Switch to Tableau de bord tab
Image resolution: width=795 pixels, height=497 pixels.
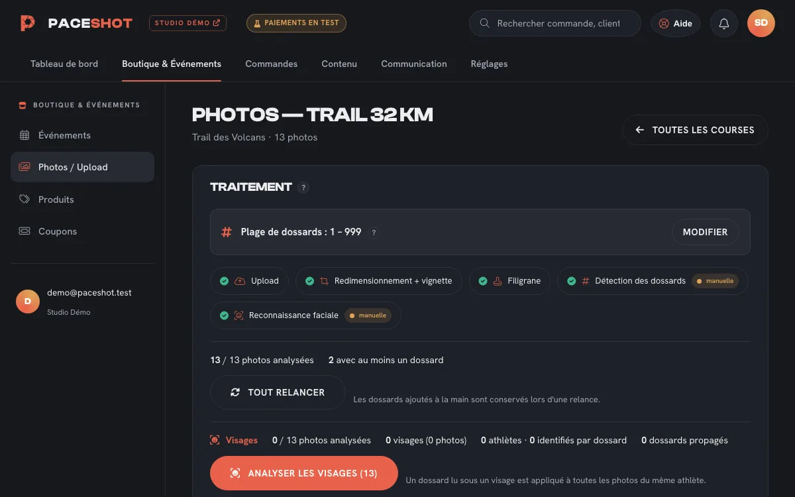[64, 64]
